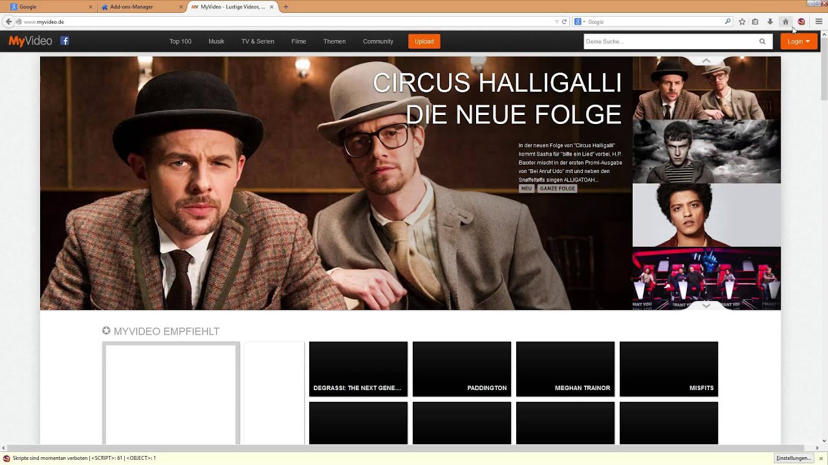Click the MyVideo logo
This screenshot has height=465, width=828.
click(x=30, y=41)
